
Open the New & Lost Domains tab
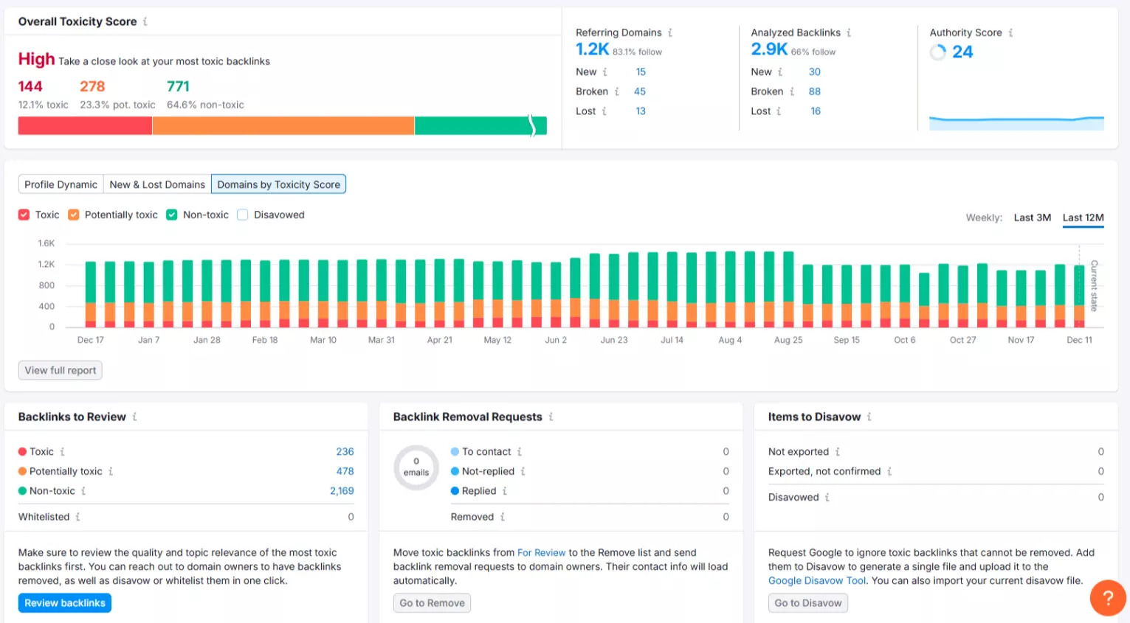156,184
